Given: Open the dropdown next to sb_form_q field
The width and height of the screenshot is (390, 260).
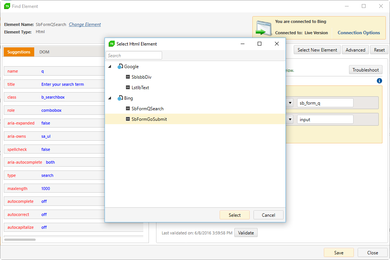Looking at the screenshot, I should coord(290,103).
